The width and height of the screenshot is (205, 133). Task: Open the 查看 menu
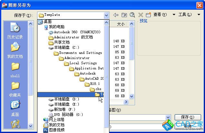[160, 15]
